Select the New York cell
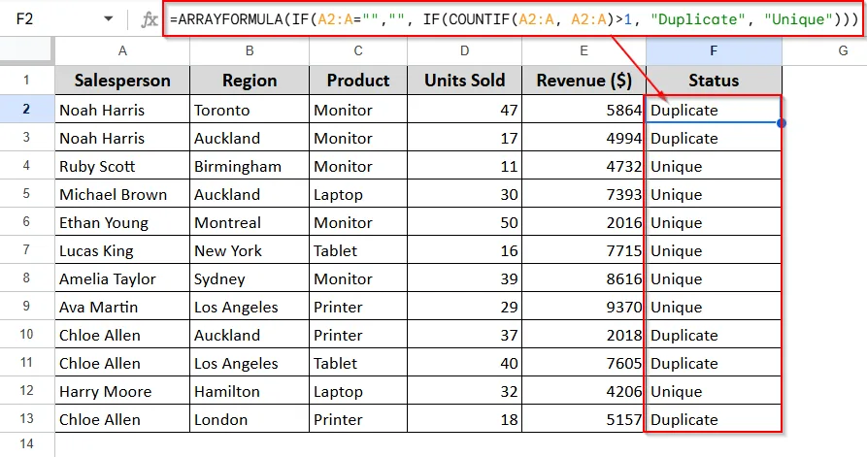 point(250,250)
